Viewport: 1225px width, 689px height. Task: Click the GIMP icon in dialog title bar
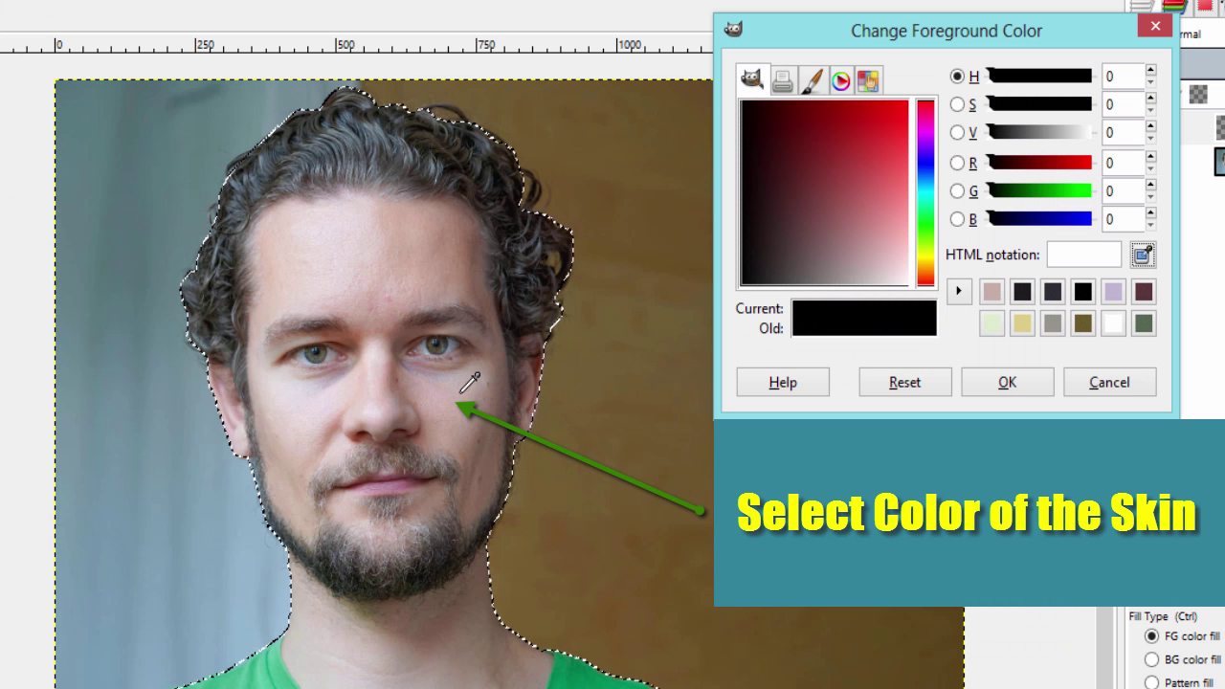pos(733,29)
